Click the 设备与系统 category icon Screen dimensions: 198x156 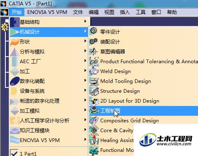14,91
